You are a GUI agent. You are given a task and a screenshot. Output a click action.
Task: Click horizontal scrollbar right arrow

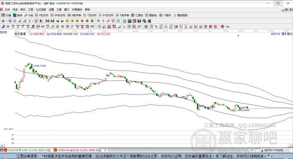point(252,150)
